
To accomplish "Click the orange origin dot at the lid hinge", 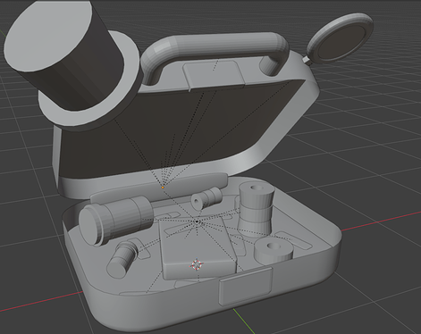I will [x=163, y=188].
